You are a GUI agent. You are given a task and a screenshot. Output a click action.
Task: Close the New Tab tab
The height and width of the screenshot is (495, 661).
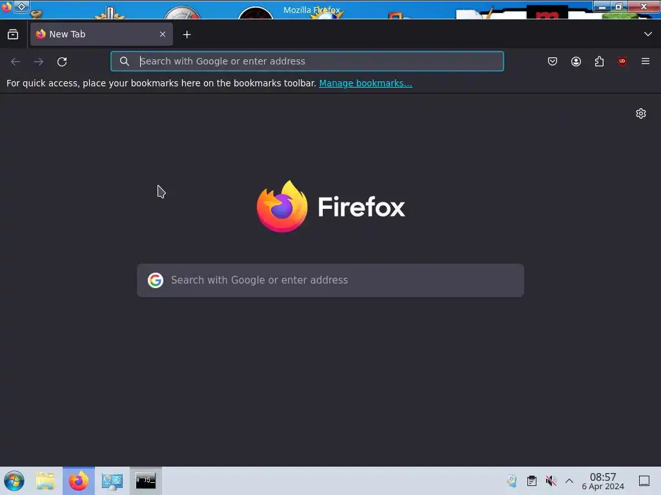pyautogui.click(x=163, y=34)
